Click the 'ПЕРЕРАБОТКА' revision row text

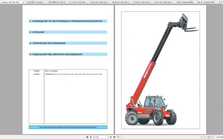74,74
